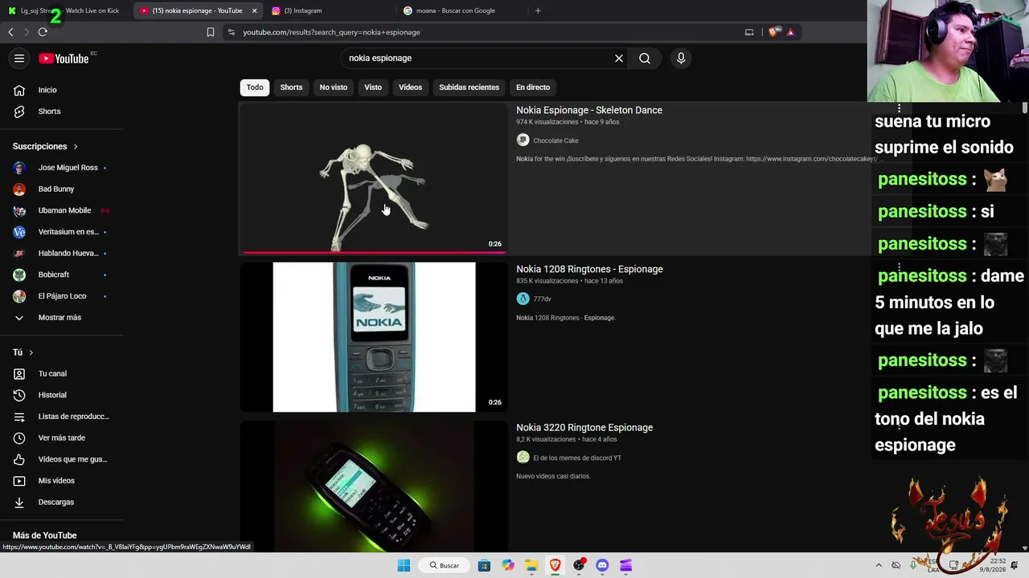
Task: Filter results by Visto chip
Action: (x=373, y=88)
